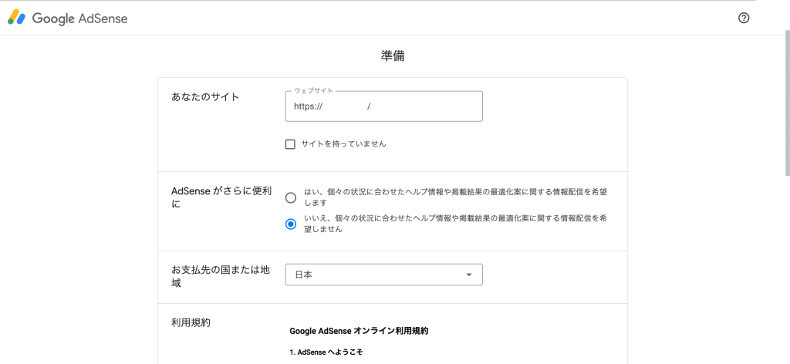Click the あなたのサイト section label

point(205,97)
